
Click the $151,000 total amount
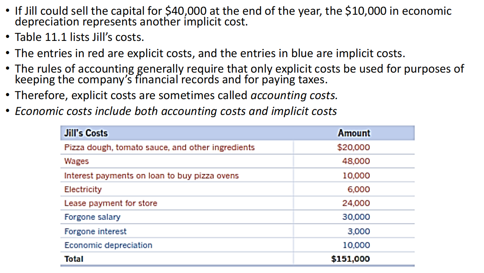click(351, 259)
